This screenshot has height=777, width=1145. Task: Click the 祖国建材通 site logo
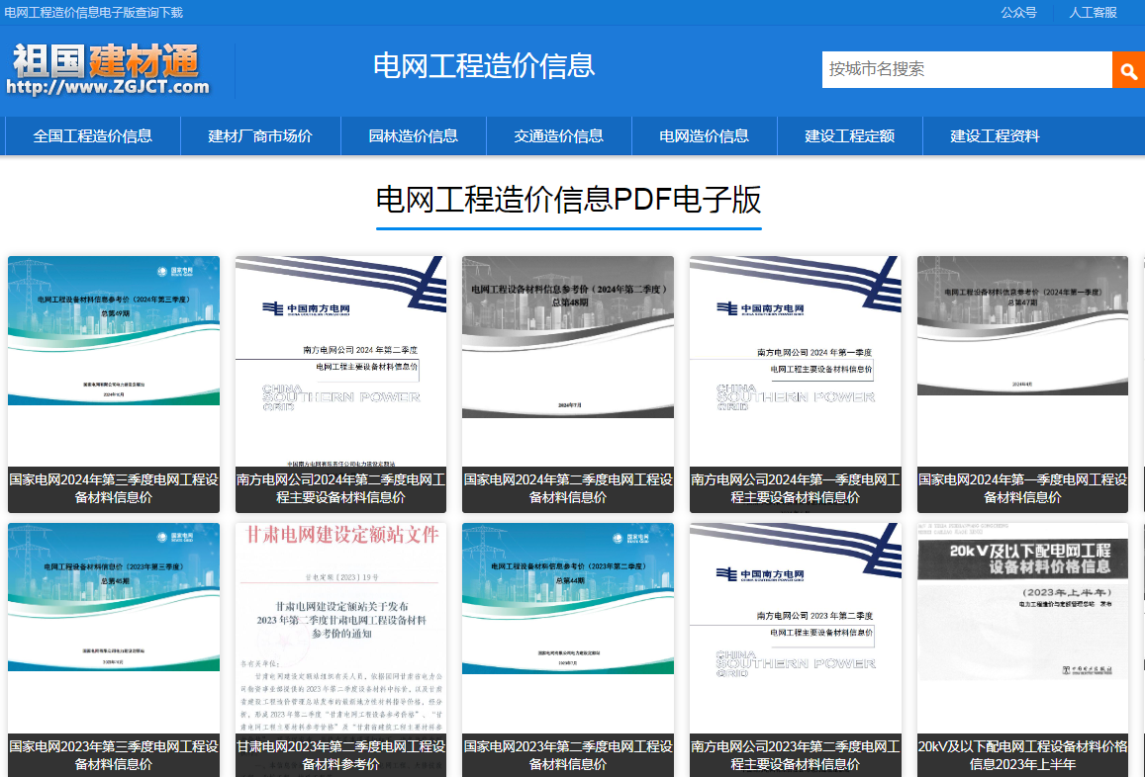click(x=108, y=69)
